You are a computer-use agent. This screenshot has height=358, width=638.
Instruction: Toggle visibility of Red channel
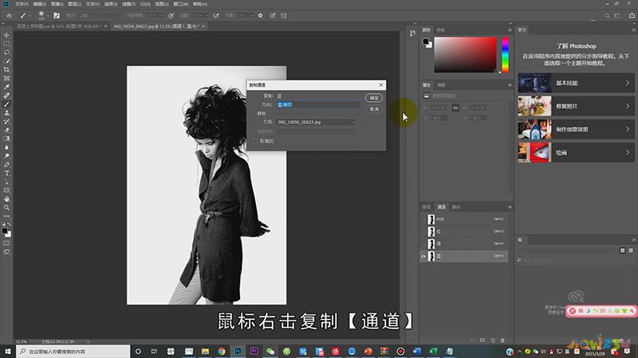click(x=423, y=232)
